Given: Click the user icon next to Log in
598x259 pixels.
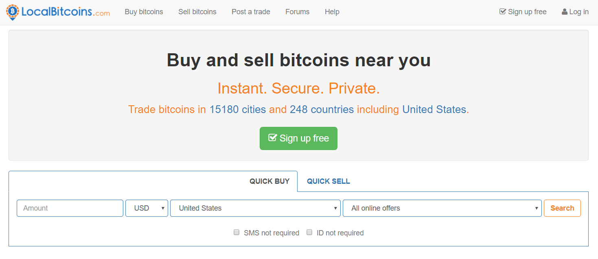Looking at the screenshot, I should pos(565,12).
